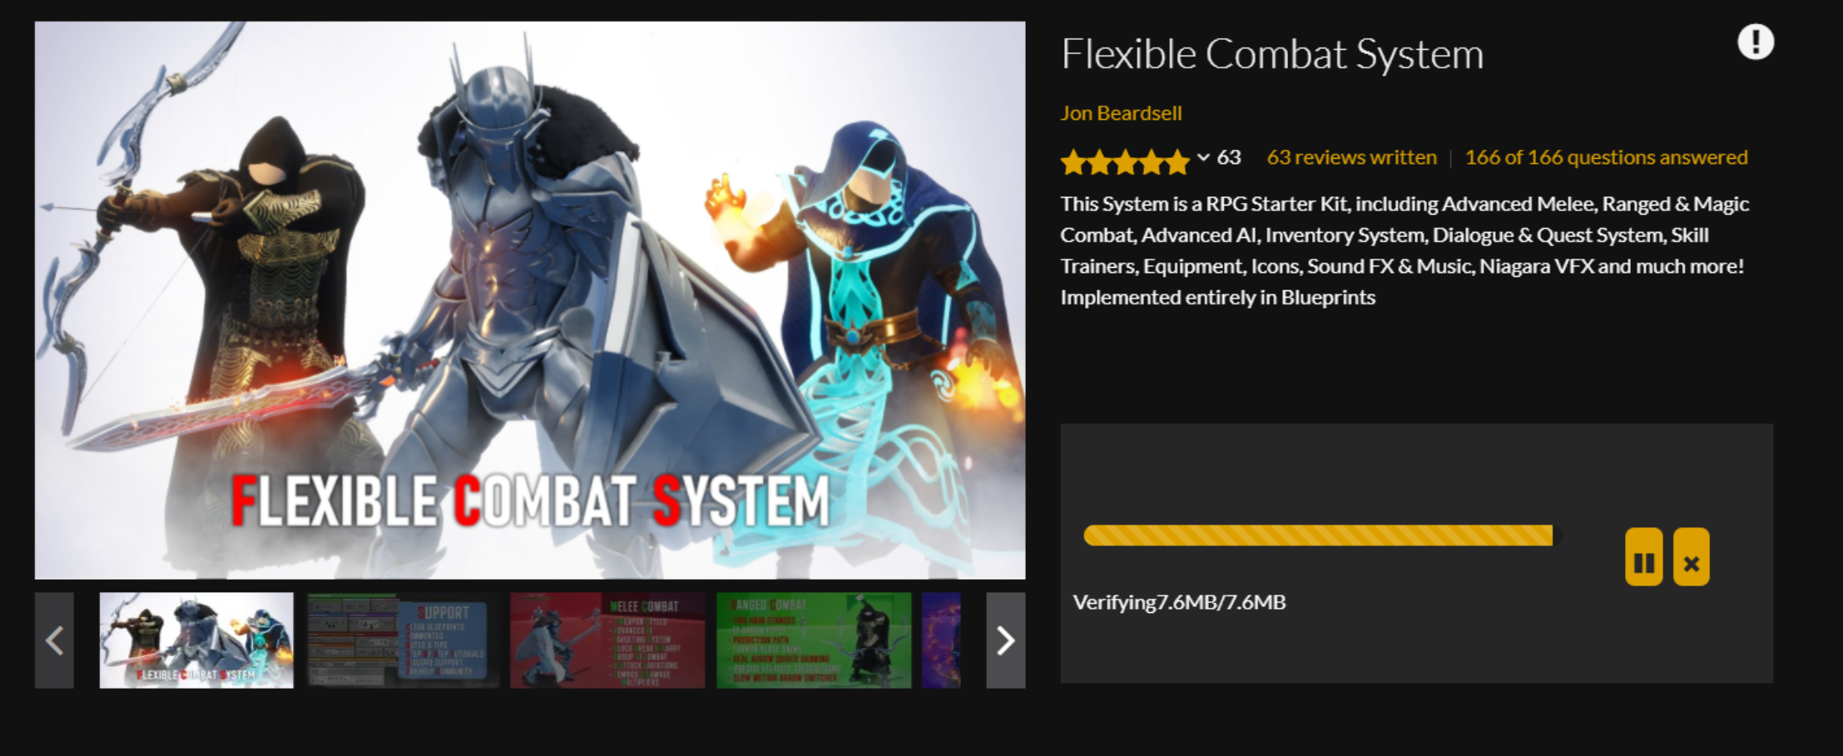Click the Verifying 7.6MB/7.6MB status text
The height and width of the screenshot is (756, 1843).
(x=1179, y=602)
